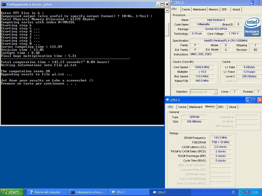Click the Bus Speed 110.0 MHz value
This screenshot has width=262, height=196.
coord(202,76)
